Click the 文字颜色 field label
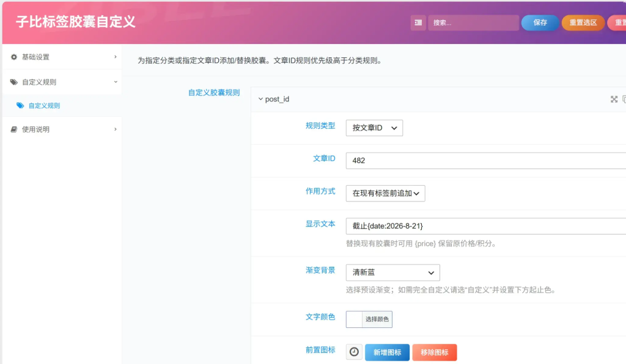 320,317
